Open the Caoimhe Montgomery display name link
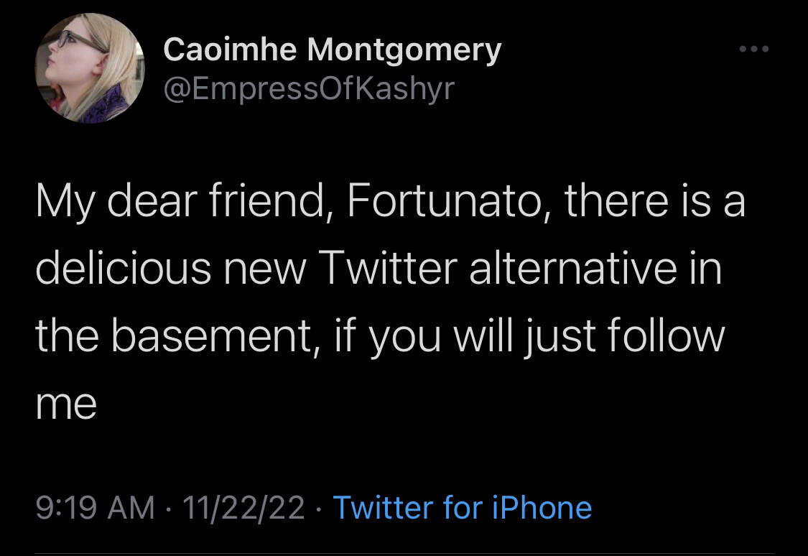Image resolution: width=808 pixels, height=556 pixels. (x=332, y=50)
